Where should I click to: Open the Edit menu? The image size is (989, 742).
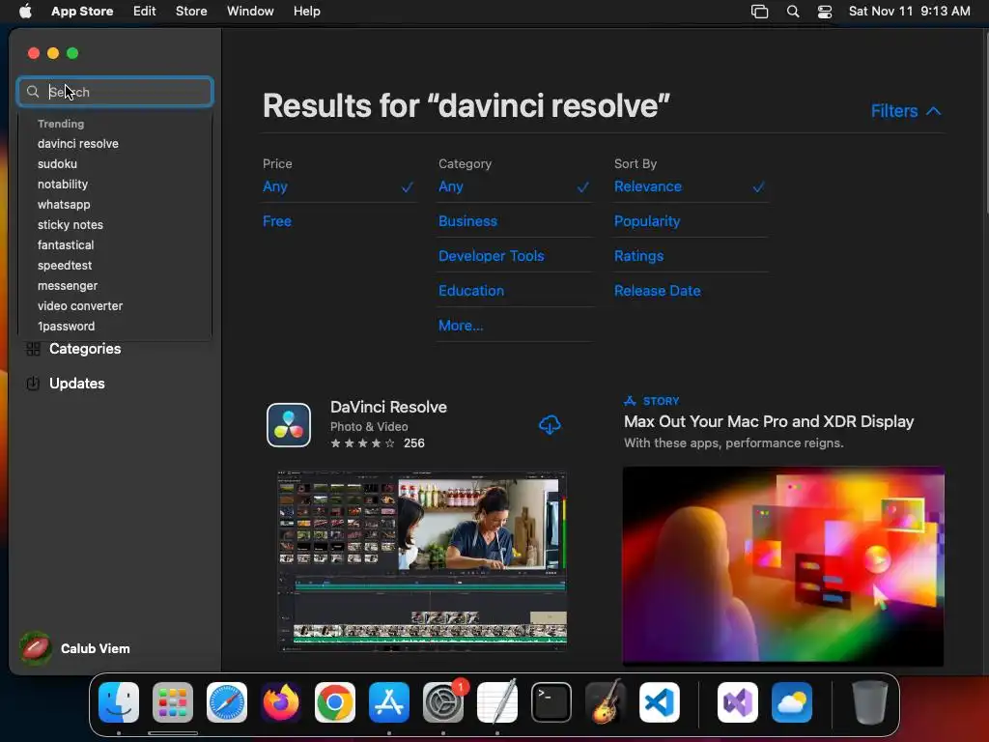coord(145,12)
